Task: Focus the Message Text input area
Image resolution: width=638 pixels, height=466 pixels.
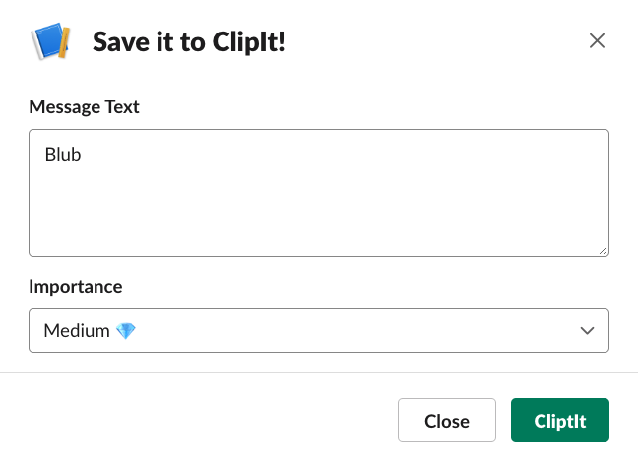Action: coord(319,193)
